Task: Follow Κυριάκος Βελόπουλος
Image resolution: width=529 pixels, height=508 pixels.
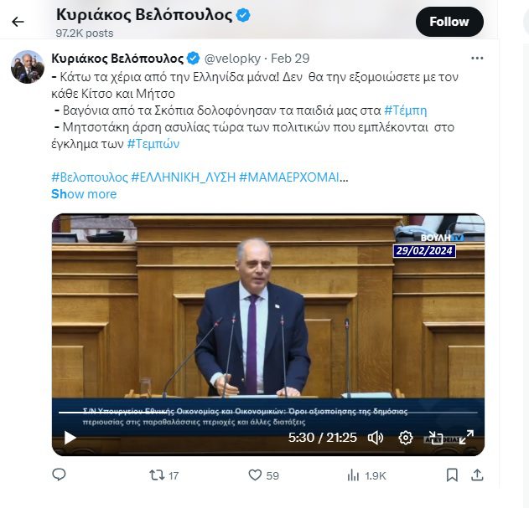Action: point(449,22)
